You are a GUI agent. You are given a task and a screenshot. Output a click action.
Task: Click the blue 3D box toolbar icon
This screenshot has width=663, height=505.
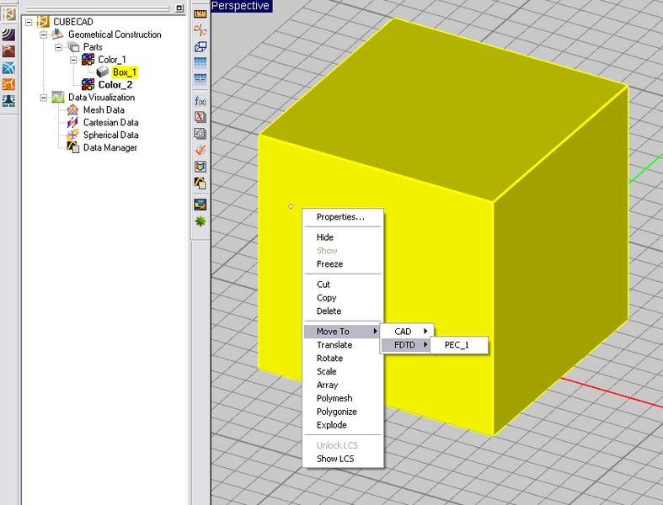(x=201, y=46)
